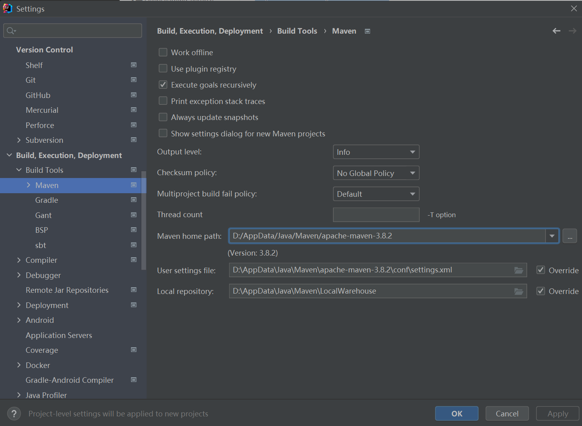The image size is (582, 426).
Task: Toggle Override for User settings file
Action: [541, 270]
